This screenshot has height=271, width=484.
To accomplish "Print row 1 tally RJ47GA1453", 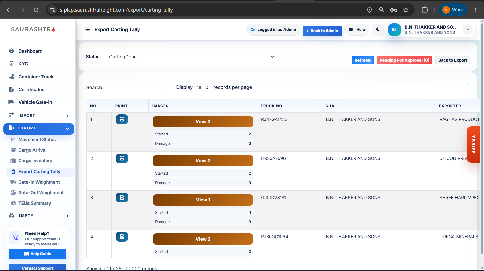I will point(122,119).
